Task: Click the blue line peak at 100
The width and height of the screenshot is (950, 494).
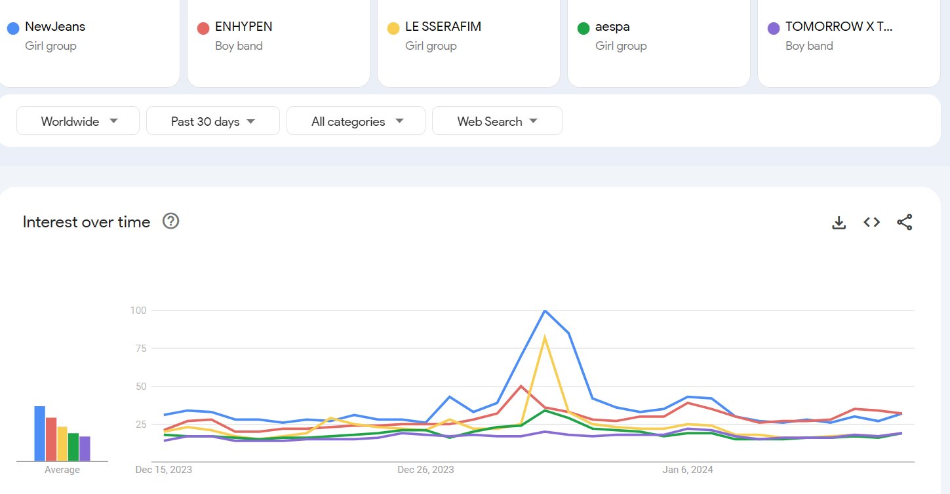Action: click(545, 311)
